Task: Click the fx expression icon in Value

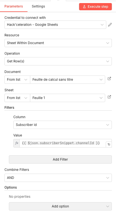Action: (x=17, y=143)
